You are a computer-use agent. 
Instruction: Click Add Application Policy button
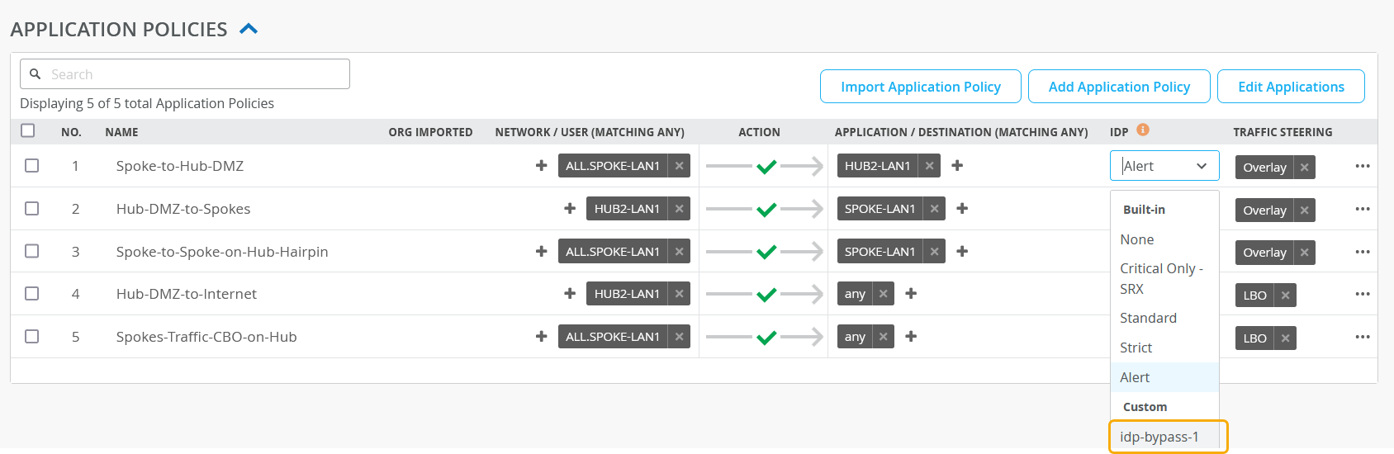click(1119, 87)
